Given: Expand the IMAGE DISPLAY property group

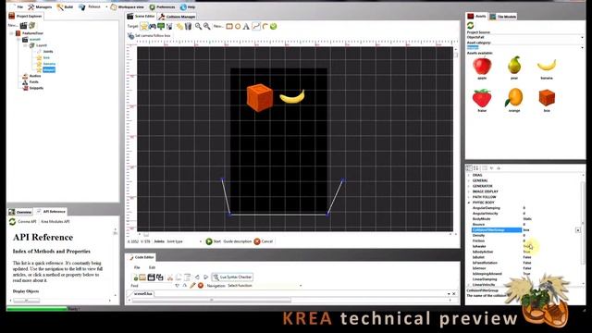Looking at the screenshot, I should click(x=469, y=191).
